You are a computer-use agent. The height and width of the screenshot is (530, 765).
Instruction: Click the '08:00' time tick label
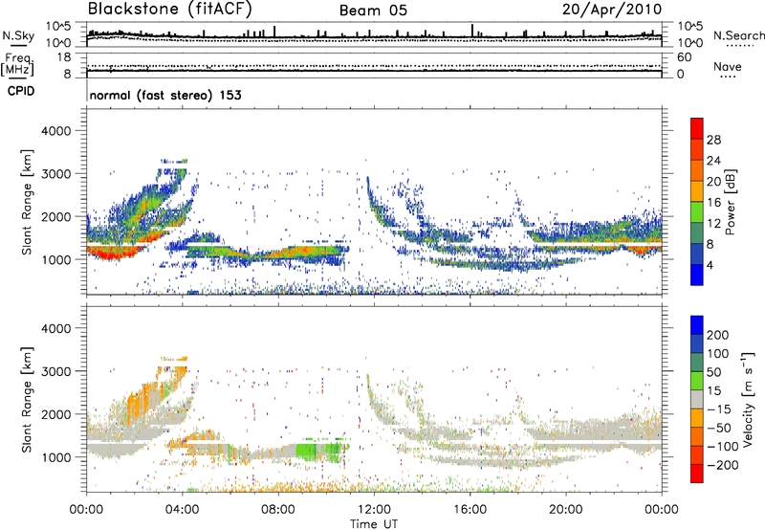click(278, 509)
